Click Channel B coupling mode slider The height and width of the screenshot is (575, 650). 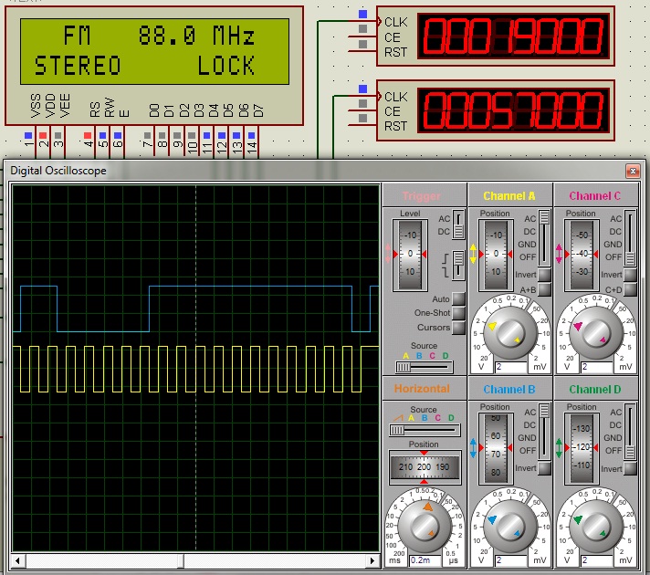point(544,432)
